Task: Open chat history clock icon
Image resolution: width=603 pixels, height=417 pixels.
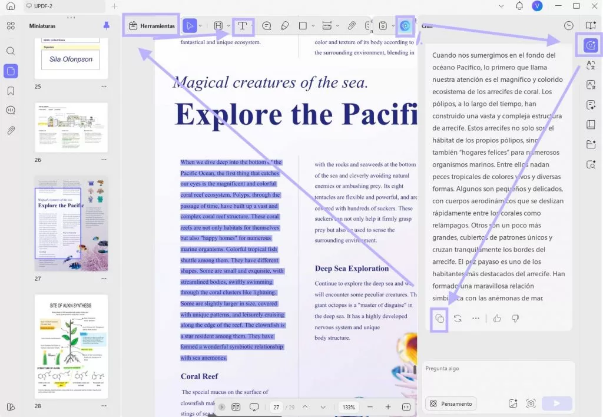Action: pyautogui.click(x=568, y=25)
